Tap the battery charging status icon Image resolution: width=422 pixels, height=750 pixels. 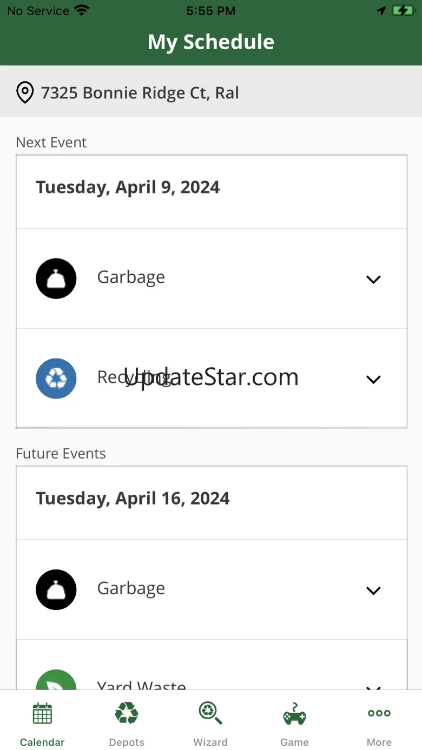click(403, 11)
